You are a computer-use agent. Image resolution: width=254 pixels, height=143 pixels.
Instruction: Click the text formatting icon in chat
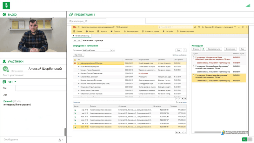(x=59, y=140)
